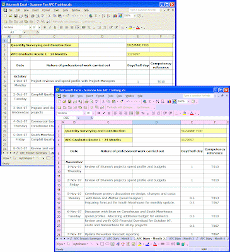Toggle Bold formatting in back window
230x252 pixels.
(45, 27)
